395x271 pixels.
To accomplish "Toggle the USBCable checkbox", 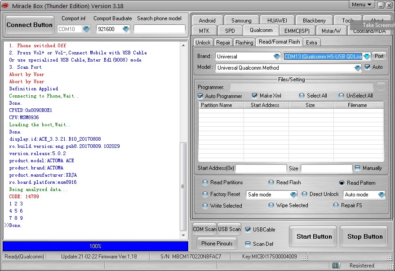I will 248,230.
